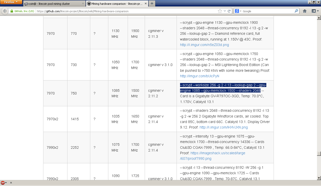
Task: Reload the current page
Action: (x=229, y=11)
